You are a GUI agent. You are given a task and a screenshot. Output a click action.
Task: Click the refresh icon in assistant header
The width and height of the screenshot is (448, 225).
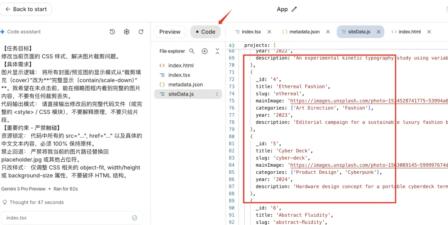coord(141,32)
